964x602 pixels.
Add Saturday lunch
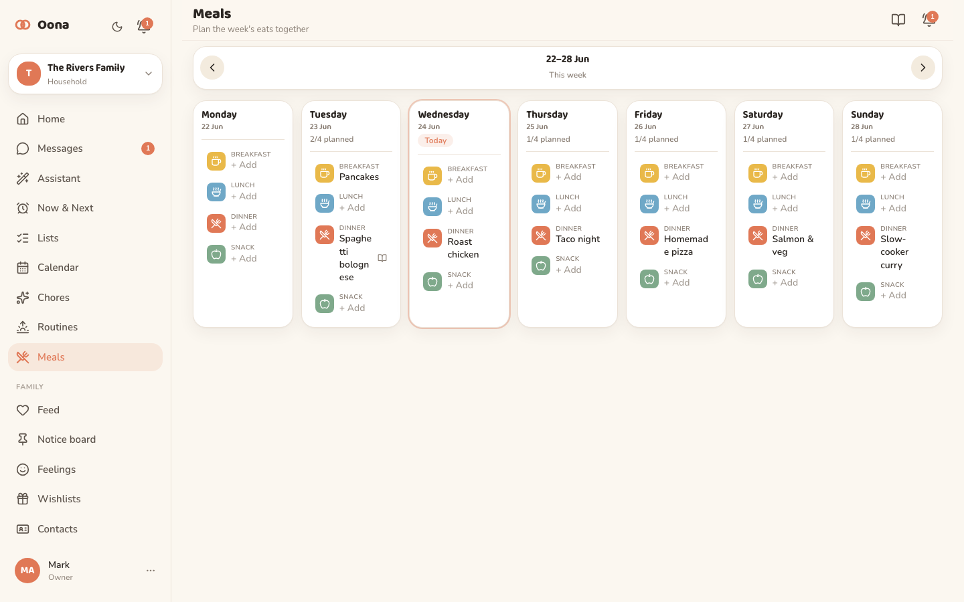785,209
